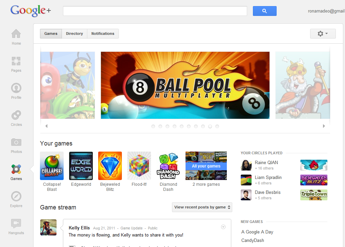Screen dimensions: 345x247
Task: Click the CandyDash new game link
Action: coord(253,240)
